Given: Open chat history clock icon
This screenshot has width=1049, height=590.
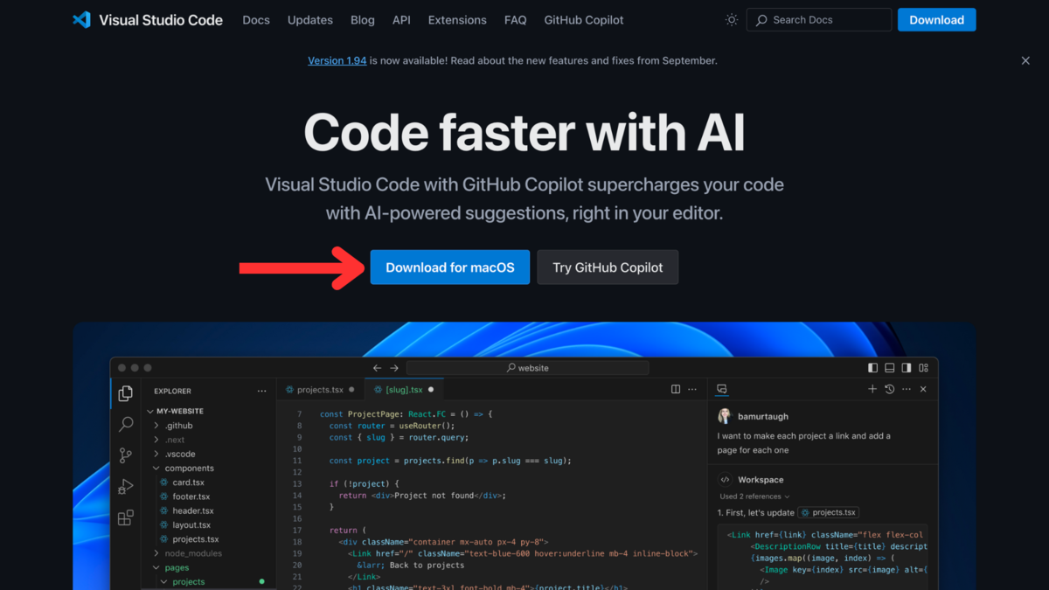Looking at the screenshot, I should point(889,389).
